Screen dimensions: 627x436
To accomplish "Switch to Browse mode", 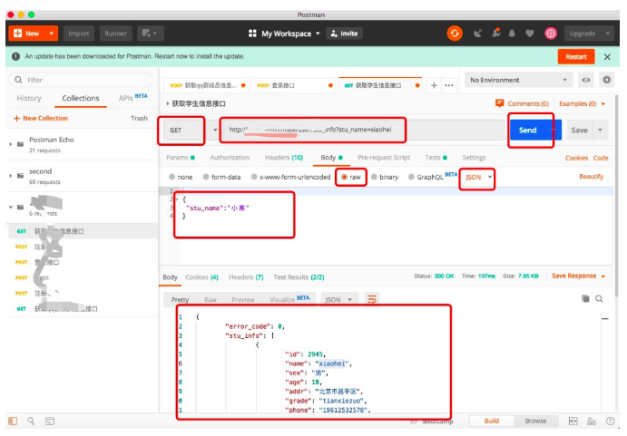I will click(x=535, y=421).
